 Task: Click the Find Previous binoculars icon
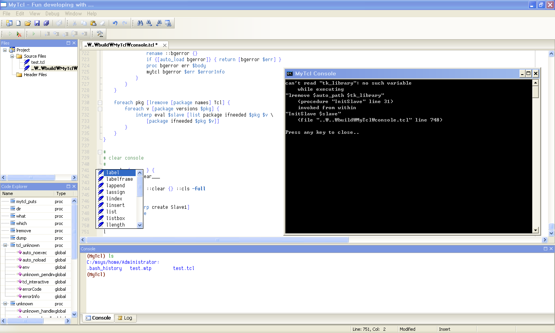159,23
